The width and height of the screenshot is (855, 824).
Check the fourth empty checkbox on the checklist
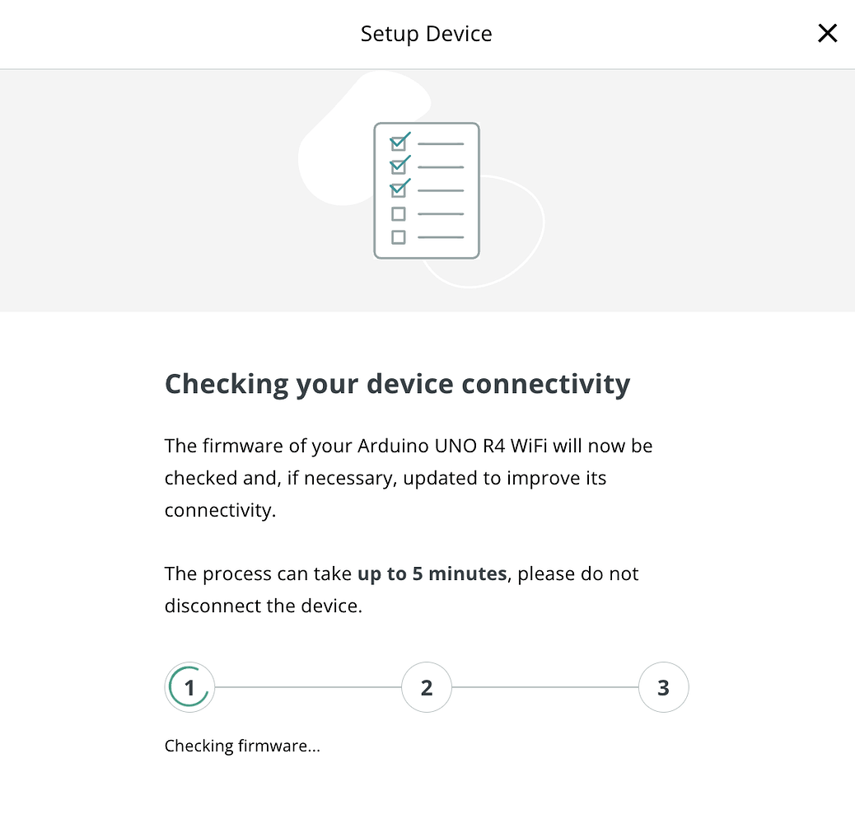[400, 213]
